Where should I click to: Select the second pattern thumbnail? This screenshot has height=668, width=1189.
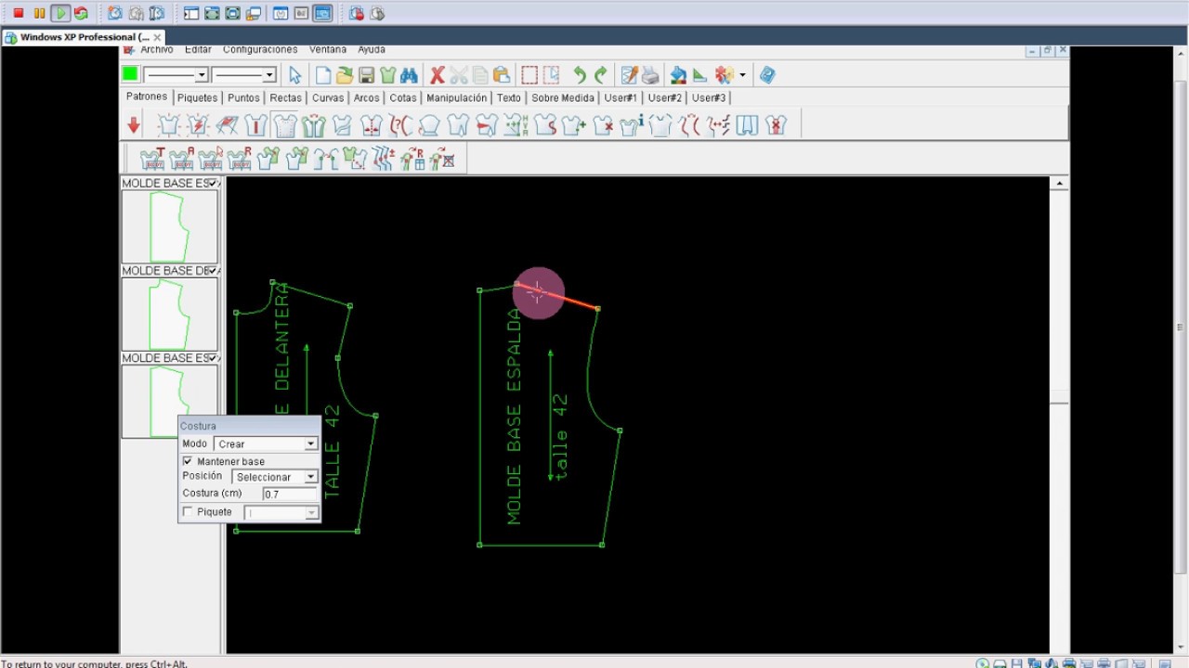pyautogui.click(x=170, y=314)
